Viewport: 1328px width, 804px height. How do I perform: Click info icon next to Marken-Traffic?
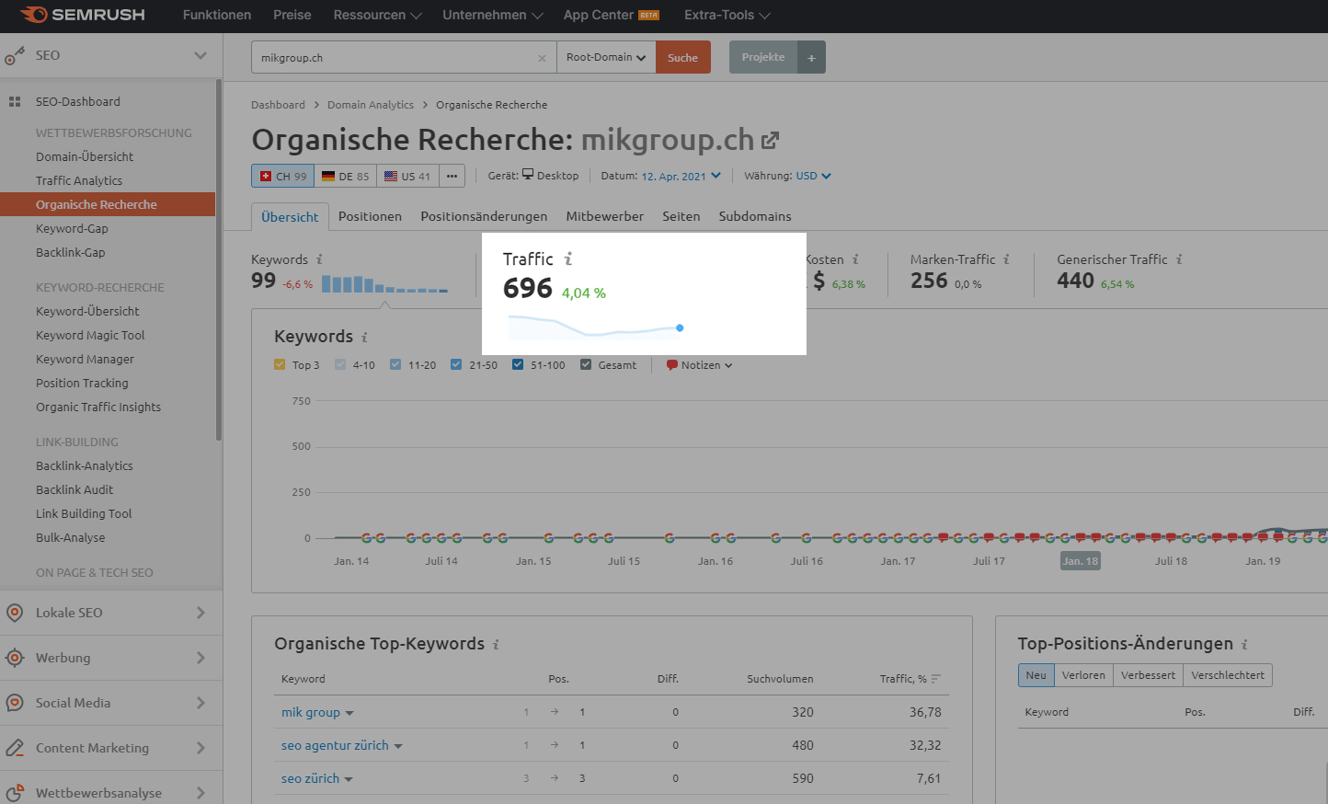coord(1006,259)
